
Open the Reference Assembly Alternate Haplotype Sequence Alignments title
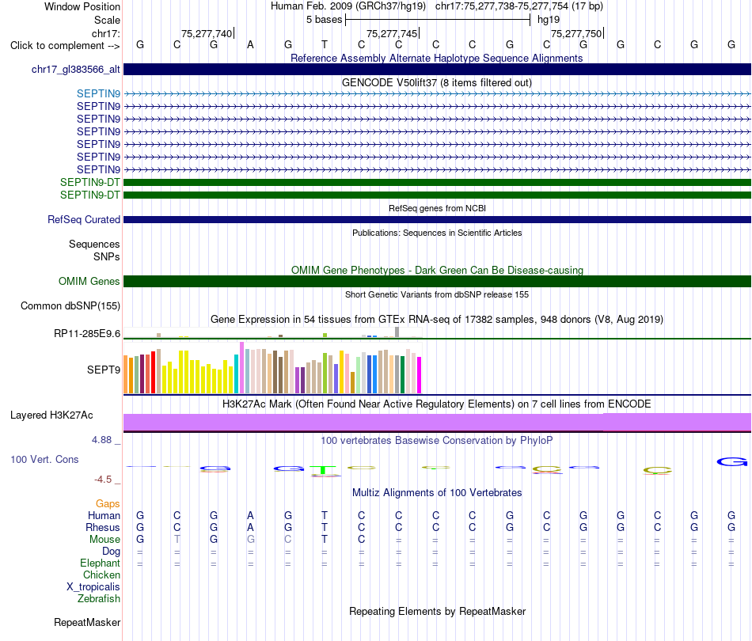[436, 58]
